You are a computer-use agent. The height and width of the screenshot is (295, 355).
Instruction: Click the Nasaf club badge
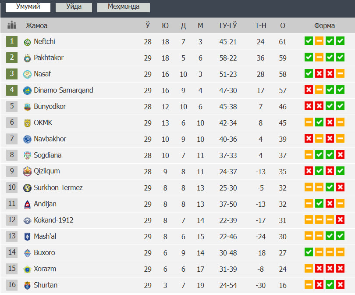27,74
